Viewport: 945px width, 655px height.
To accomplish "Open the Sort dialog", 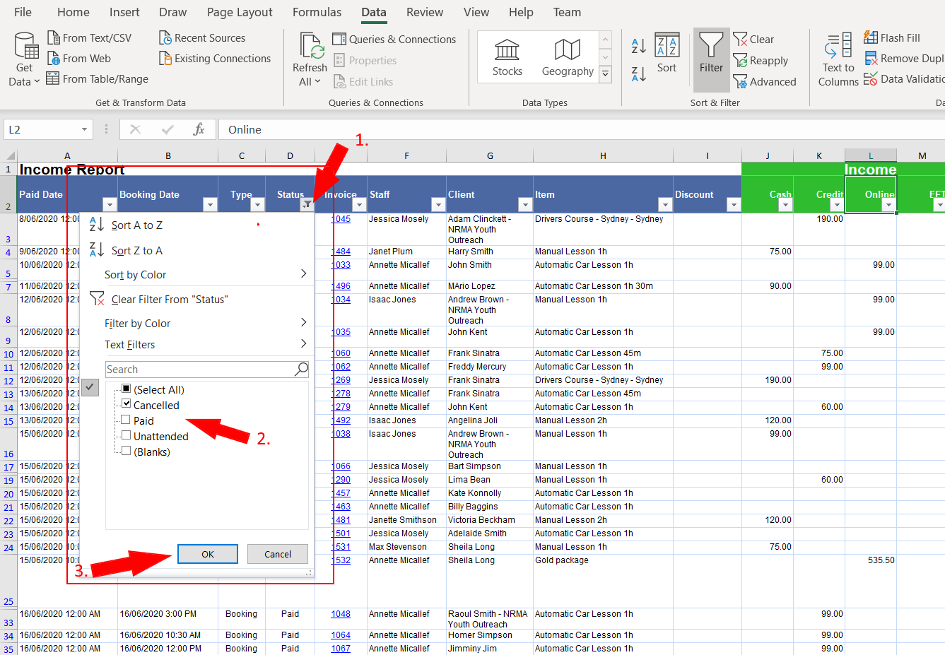I will [667, 53].
